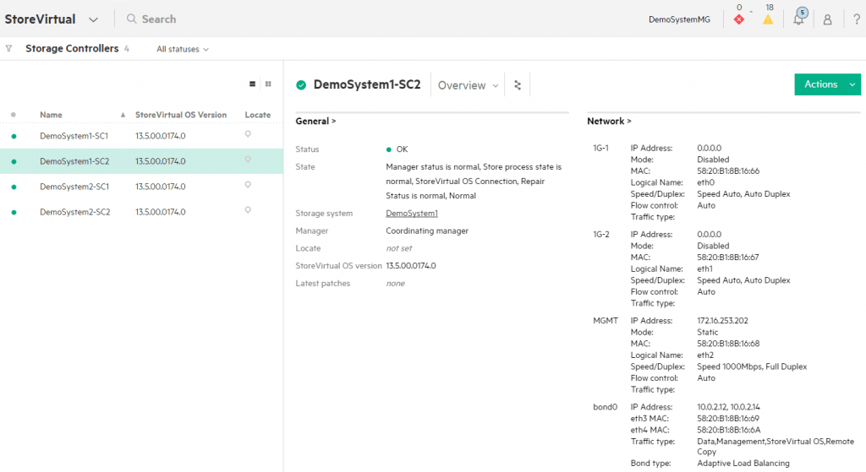
Task: Open the All statuses filter dropdown
Action: pos(183,49)
